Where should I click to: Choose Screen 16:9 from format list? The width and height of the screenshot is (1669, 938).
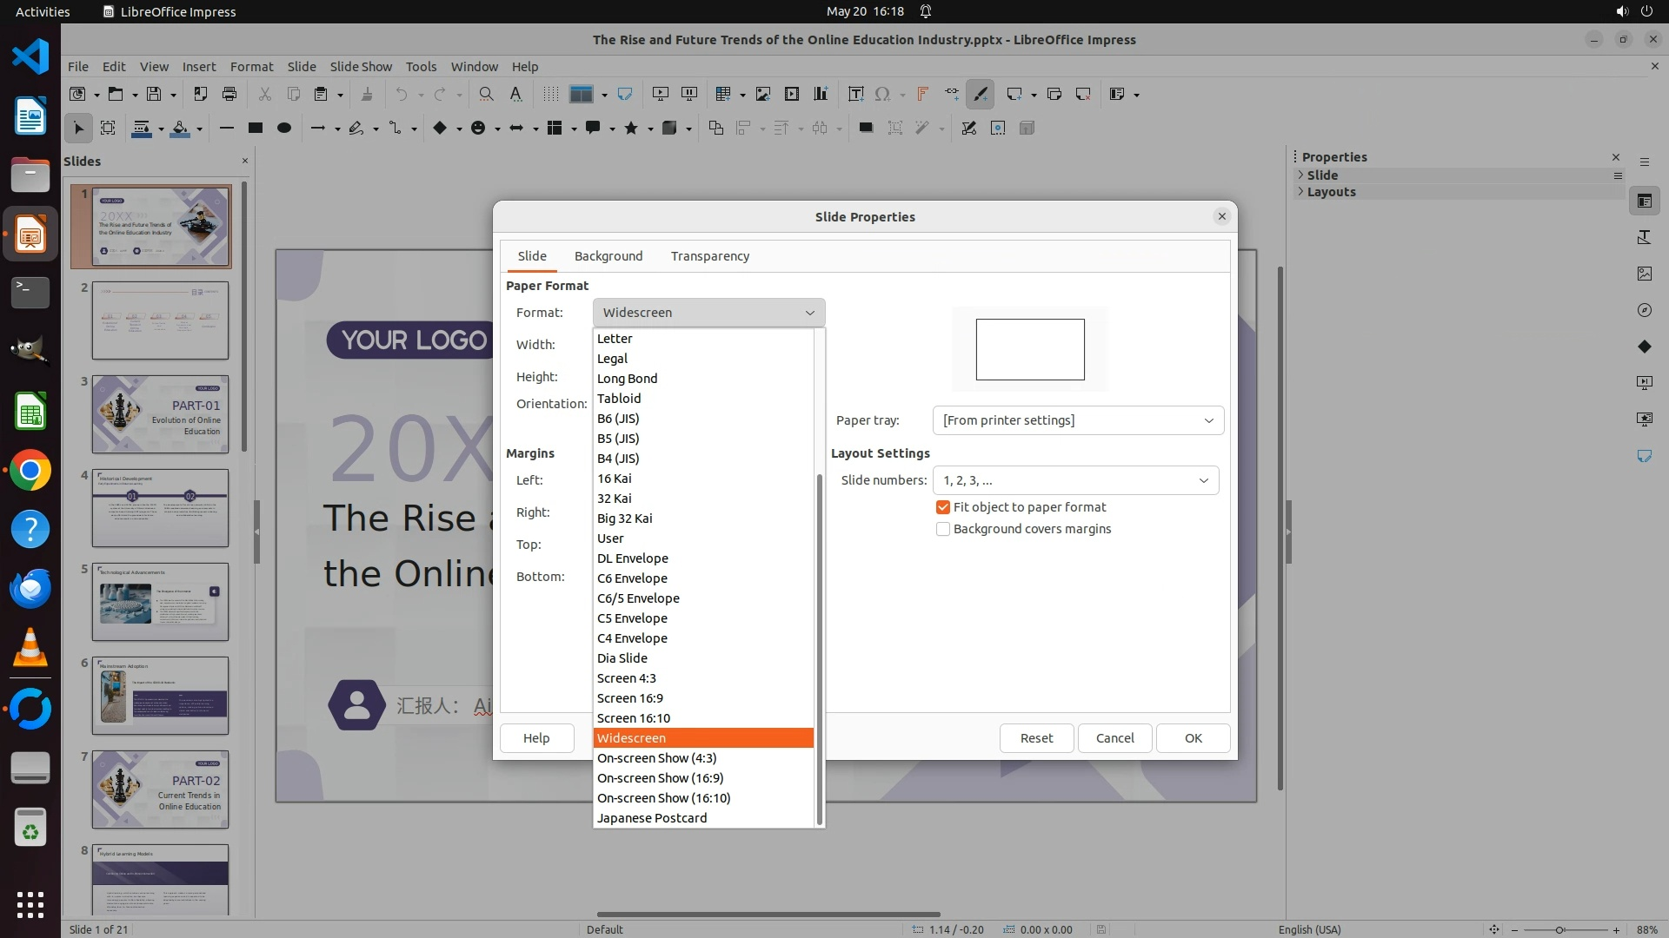[x=630, y=698]
